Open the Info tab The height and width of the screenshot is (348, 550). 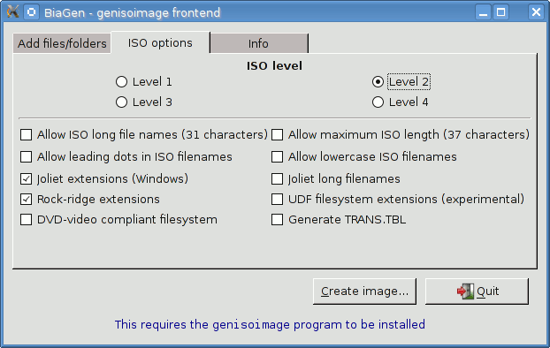259,43
